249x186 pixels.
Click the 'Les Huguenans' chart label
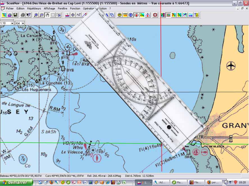pyautogui.click(x=37, y=90)
